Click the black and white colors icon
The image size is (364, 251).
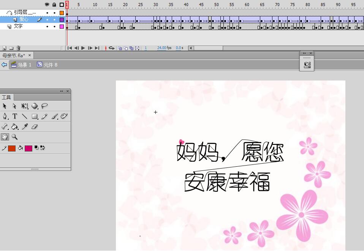(x=36, y=147)
